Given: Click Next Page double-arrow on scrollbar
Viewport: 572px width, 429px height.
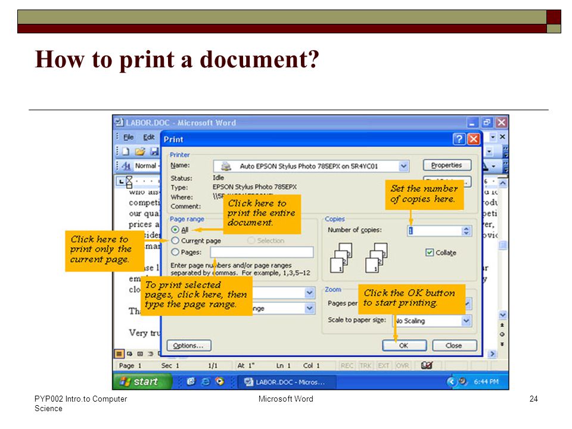Looking at the screenshot, I should (x=502, y=344).
